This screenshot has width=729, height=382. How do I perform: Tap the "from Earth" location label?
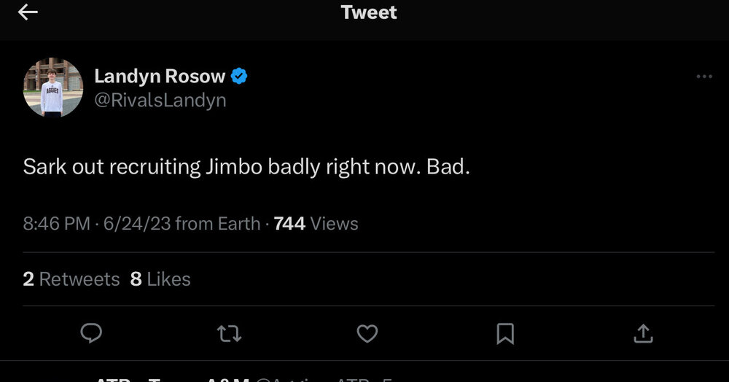[217, 224]
